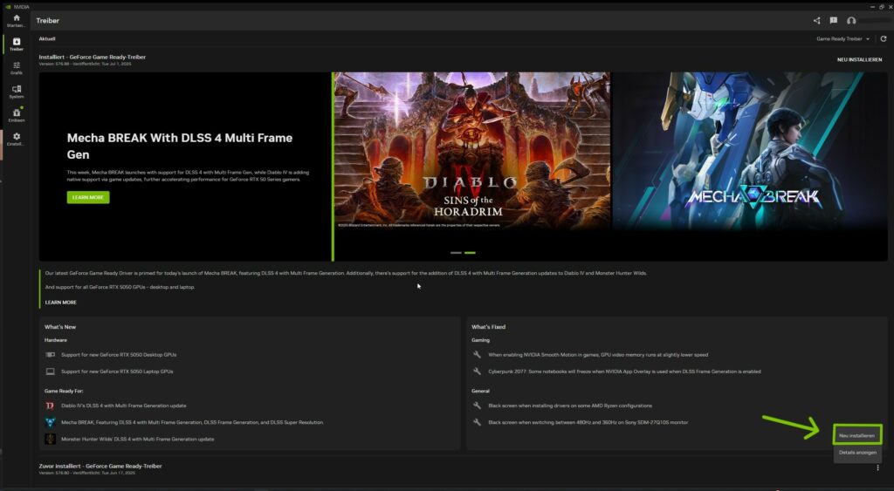Click 'Installiert - GeForce Game Ready-Treiber' heading
Viewport: 894px width, 491px height.
93,57
